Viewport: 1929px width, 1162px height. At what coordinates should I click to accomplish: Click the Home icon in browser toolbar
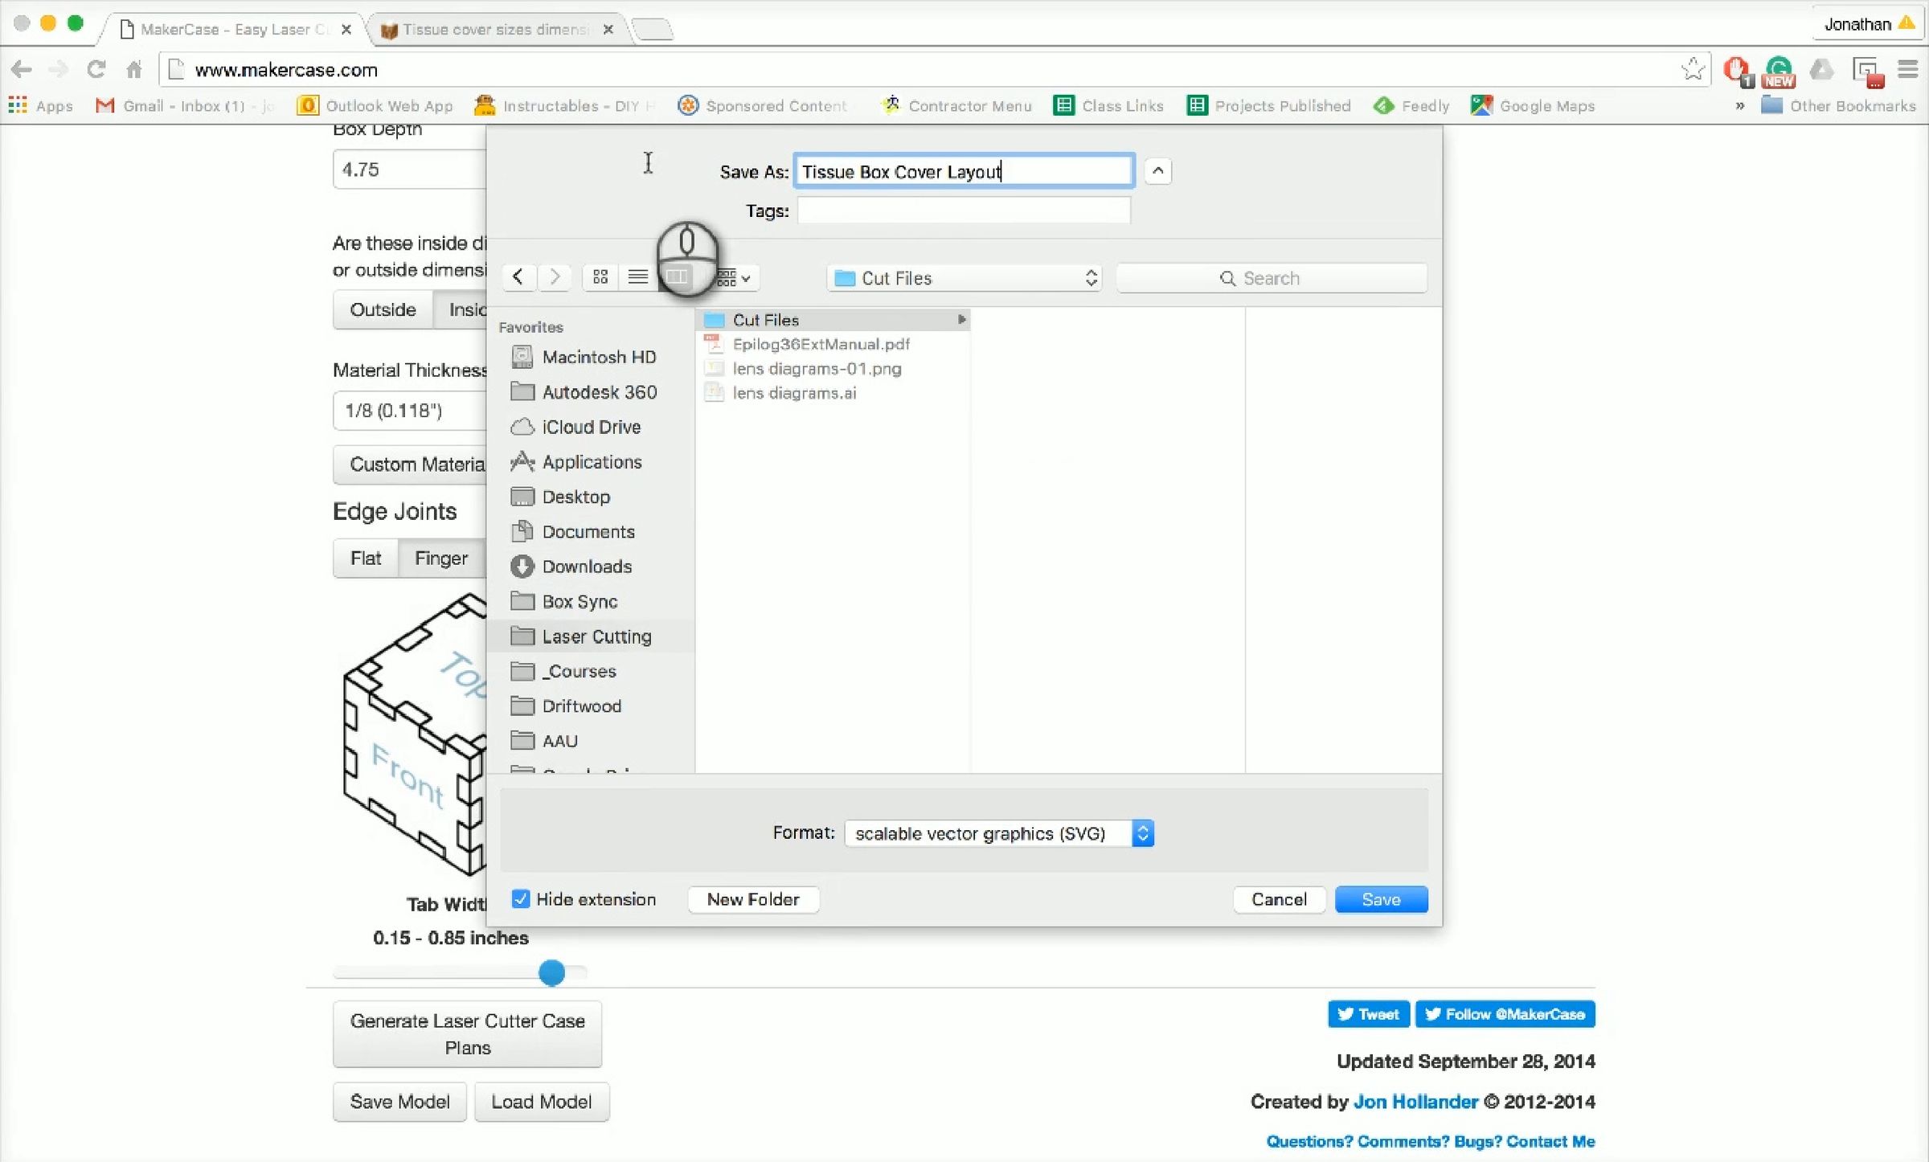point(134,70)
